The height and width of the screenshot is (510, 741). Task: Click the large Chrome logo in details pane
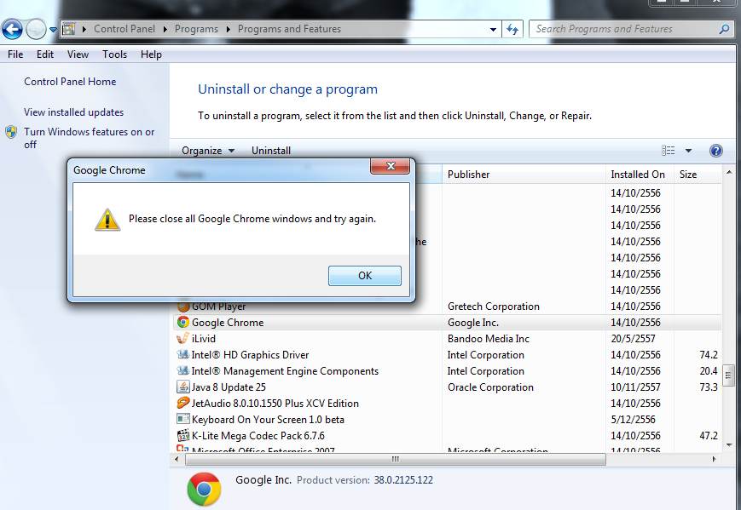pos(204,490)
